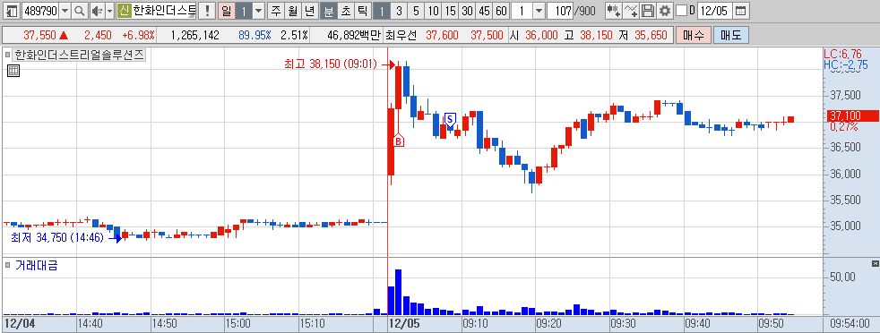Open chart settings gear icon
The height and width of the screenshot is (333, 880).
click(665, 10)
